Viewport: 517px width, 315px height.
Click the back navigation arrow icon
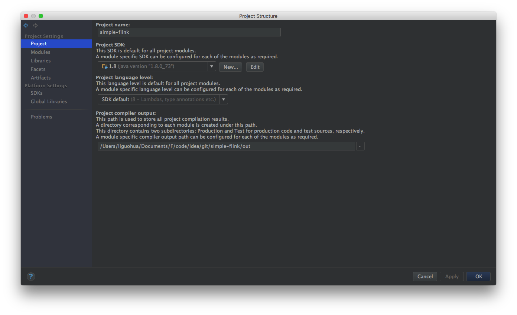pyautogui.click(x=26, y=26)
